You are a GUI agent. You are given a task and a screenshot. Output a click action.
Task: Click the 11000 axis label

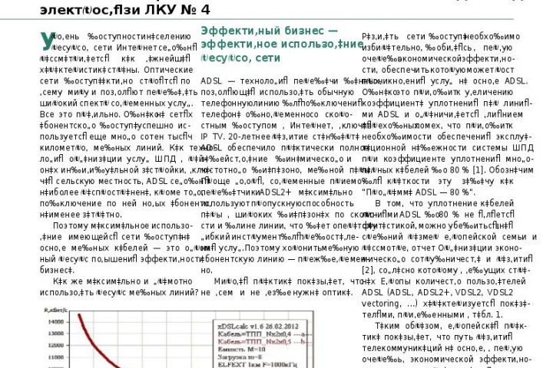pyautogui.click(x=56, y=357)
